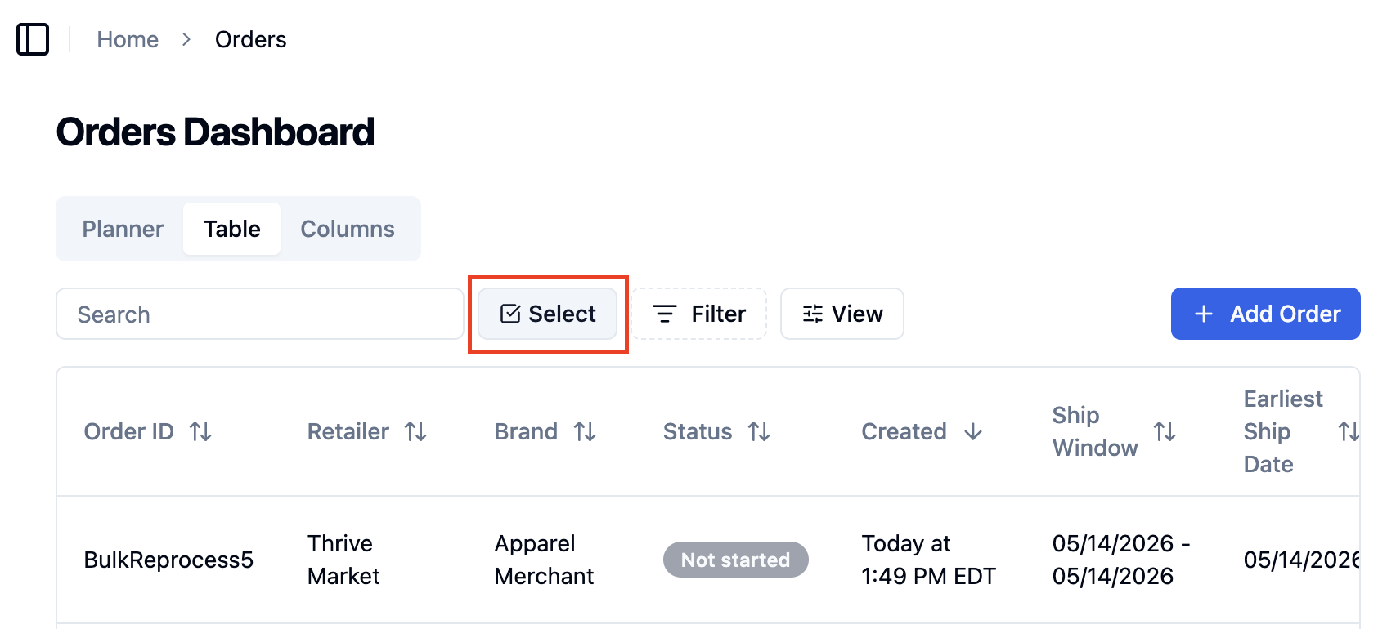Toggle Select mode for rows
The height and width of the screenshot is (629, 1387).
click(x=547, y=314)
